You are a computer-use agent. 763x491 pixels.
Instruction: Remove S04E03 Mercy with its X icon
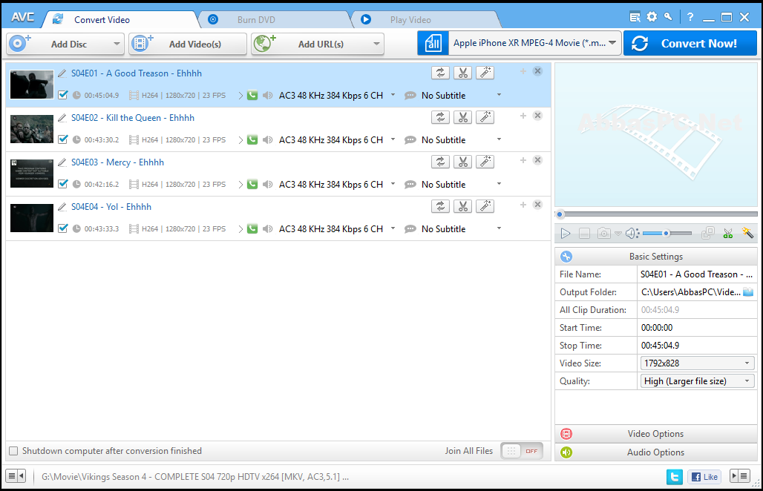pos(537,160)
